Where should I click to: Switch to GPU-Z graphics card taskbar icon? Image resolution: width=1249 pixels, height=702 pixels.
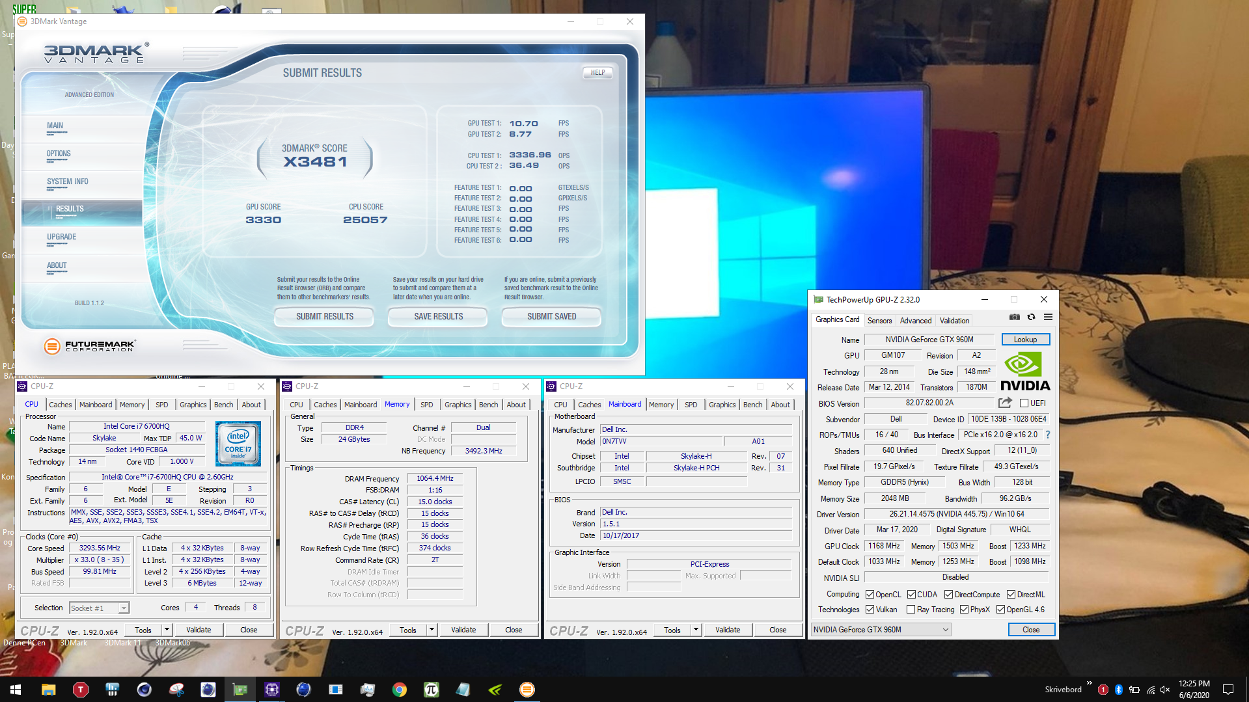tap(240, 690)
